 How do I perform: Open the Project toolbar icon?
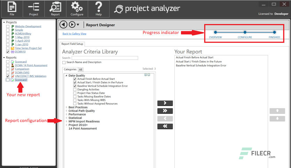point(34,9)
